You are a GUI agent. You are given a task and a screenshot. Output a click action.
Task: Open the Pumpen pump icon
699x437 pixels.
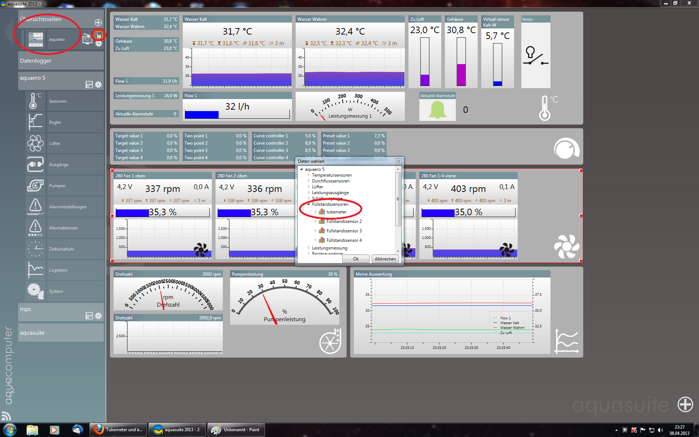point(35,185)
